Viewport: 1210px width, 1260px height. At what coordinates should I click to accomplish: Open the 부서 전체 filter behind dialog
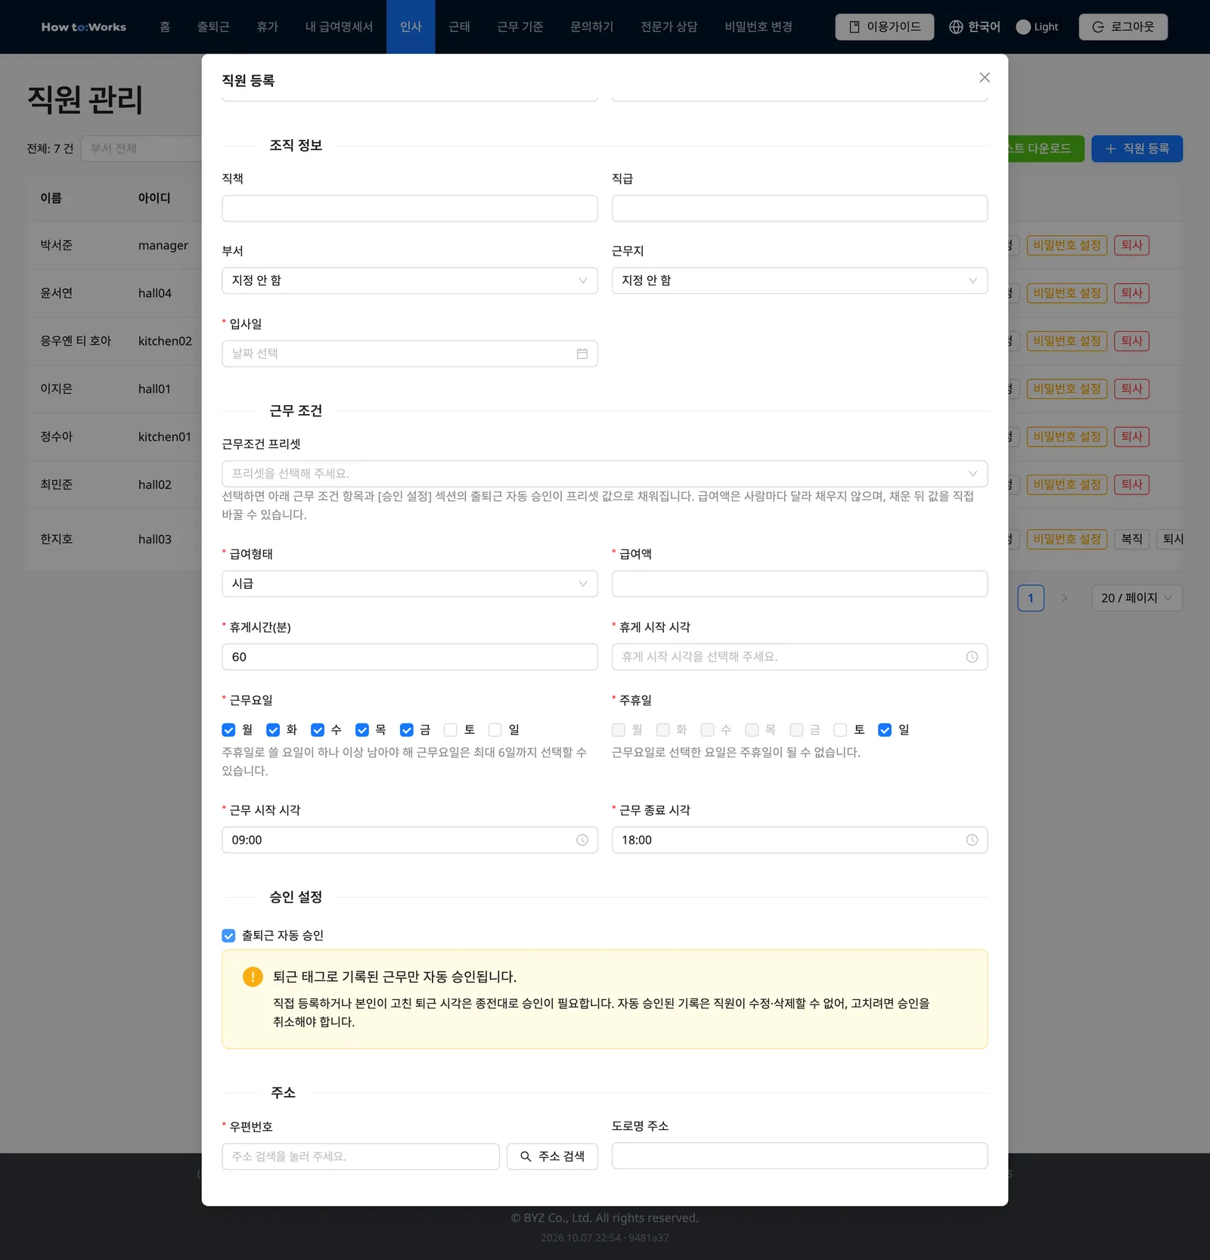point(141,149)
